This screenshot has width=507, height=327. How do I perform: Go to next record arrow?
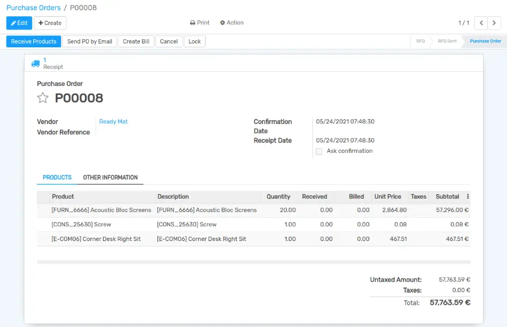click(x=494, y=23)
